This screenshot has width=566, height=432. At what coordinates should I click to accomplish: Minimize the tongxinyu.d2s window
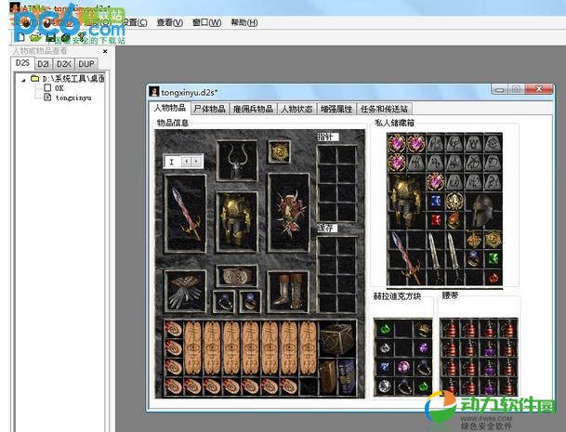point(500,89)
